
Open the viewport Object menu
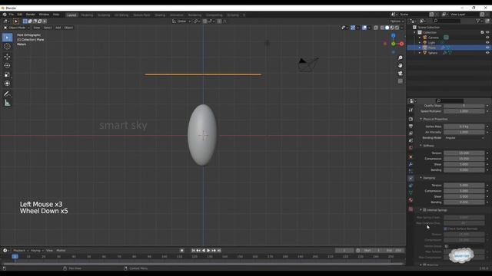(68, 28)
